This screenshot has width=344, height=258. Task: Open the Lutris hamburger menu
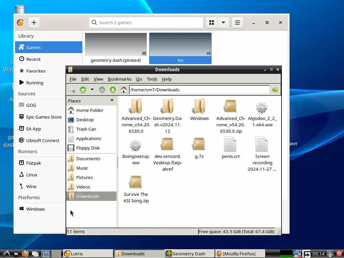click(x=238, y=23)
